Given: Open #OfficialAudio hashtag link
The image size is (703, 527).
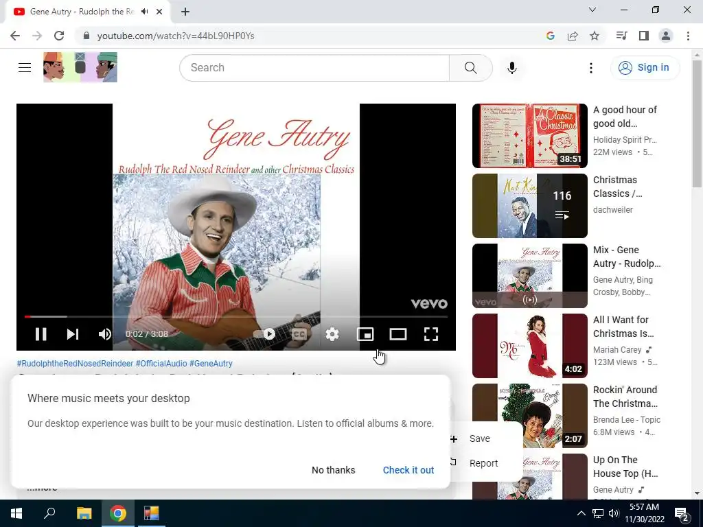Looking at the screenshot, I should 161,364.
